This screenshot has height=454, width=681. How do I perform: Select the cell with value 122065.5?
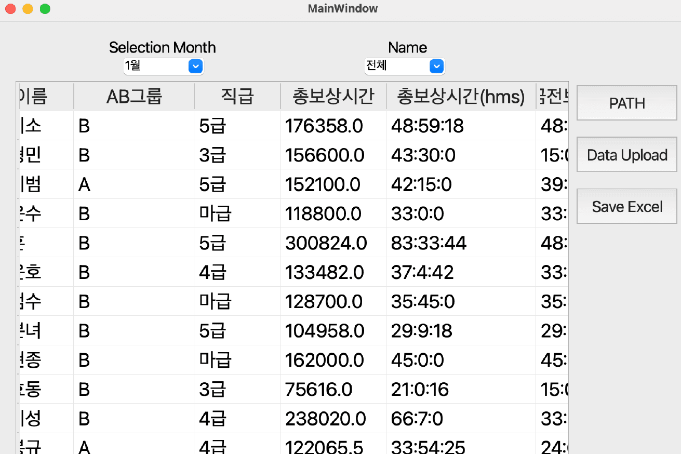point(333,444)
